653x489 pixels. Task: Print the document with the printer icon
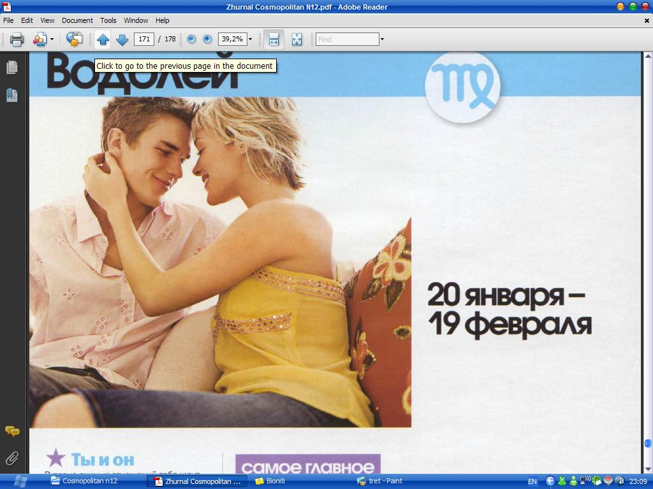[x=17, y=39]
